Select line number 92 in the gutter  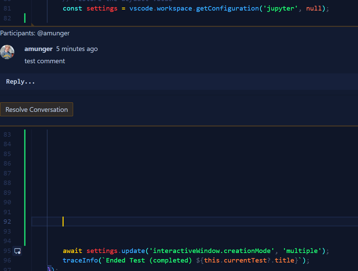pyautogui.click(x=7, y=221)
